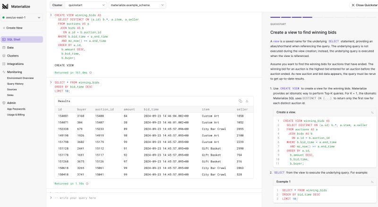This screenshot has width=378, height=207.
Task: Click info icon next to Returned in 1.10s
Action: (87, 183)
